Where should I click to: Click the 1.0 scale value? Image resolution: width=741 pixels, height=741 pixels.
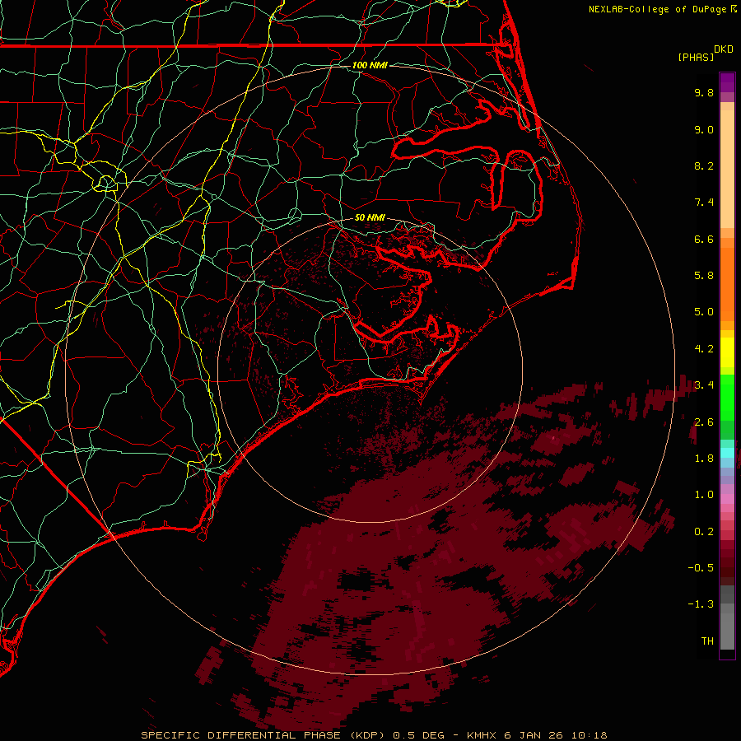704,495
